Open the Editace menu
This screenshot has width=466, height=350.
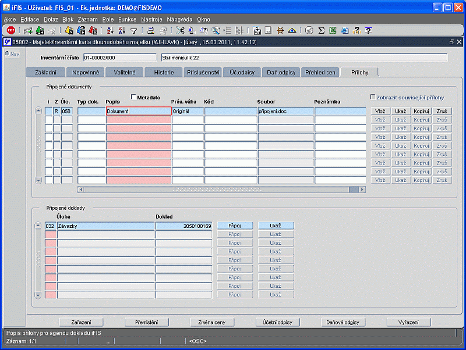(30, 19)
